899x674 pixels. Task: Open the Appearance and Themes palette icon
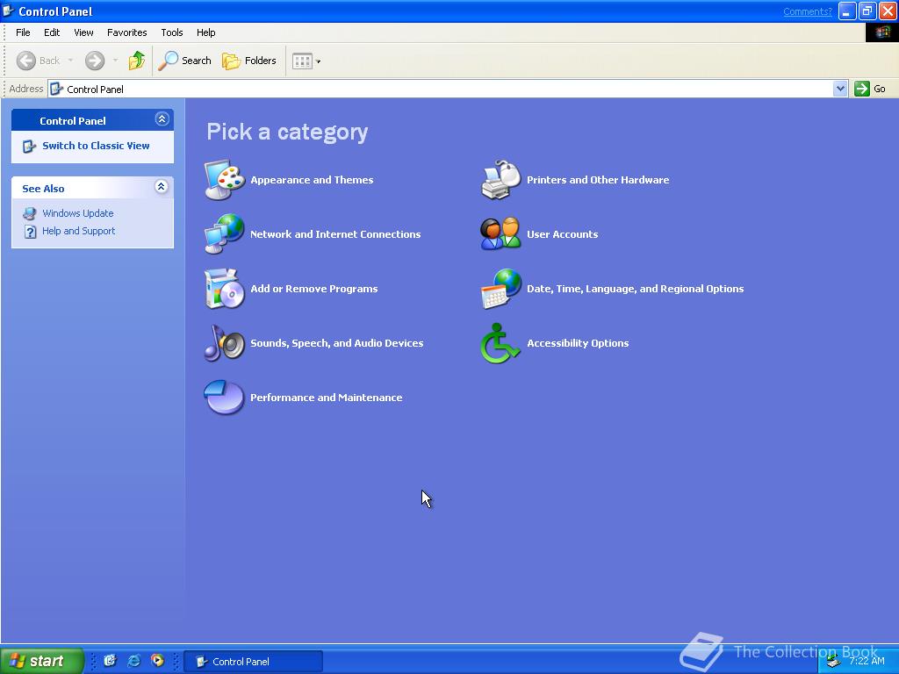click(x=224, y=180)
